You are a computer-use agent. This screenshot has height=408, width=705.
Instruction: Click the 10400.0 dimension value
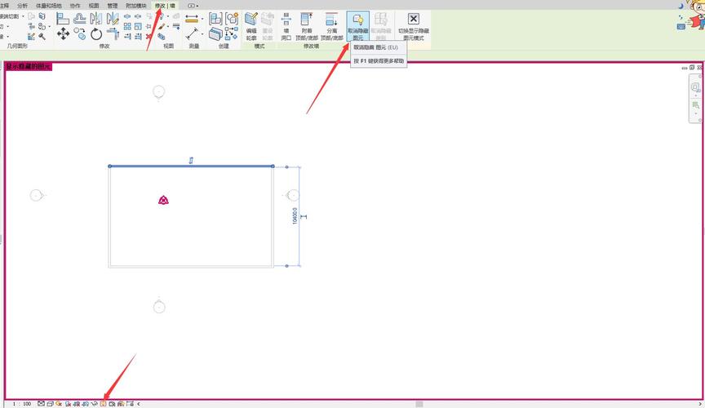[295, 216]
